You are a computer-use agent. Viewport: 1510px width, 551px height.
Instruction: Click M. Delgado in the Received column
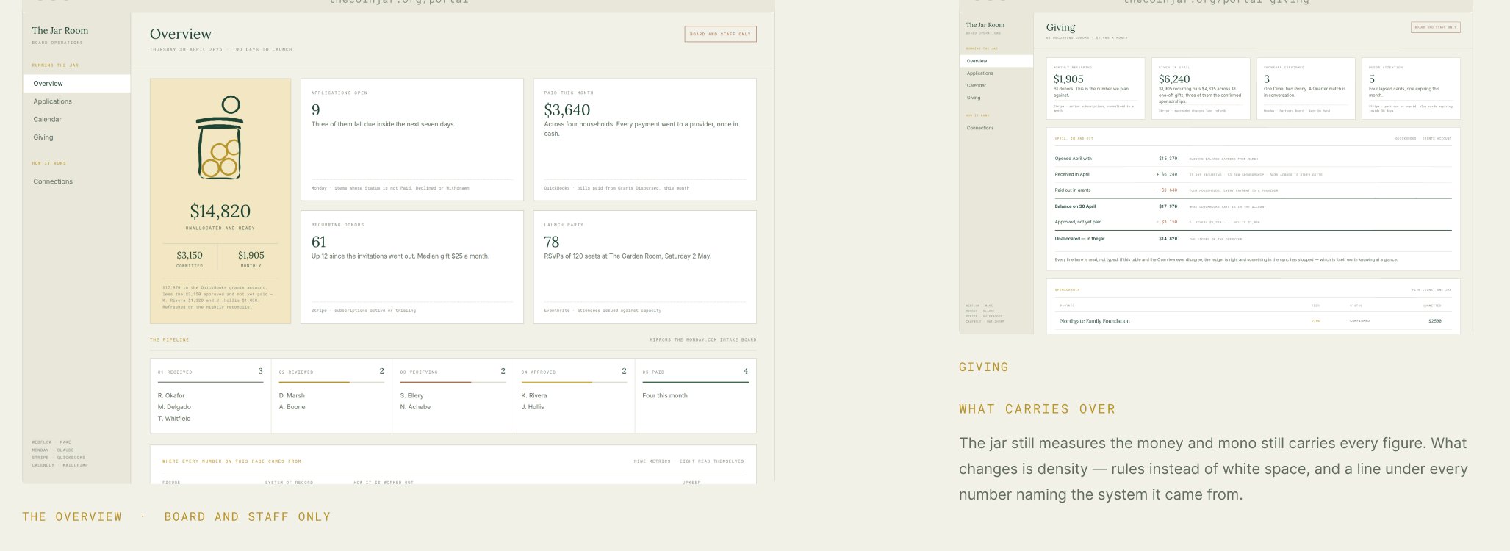174,407
